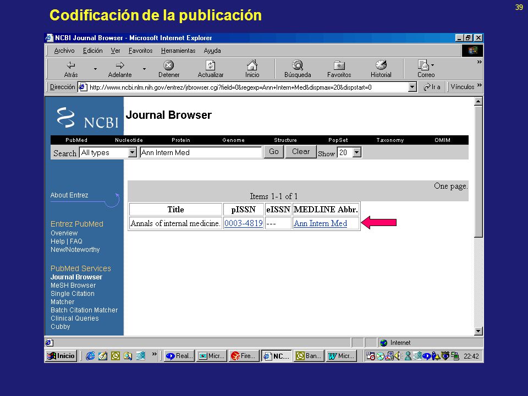Open the Ver menu
Screen dimensions: 528x396
pyautogui.click(x=116, y=51)
